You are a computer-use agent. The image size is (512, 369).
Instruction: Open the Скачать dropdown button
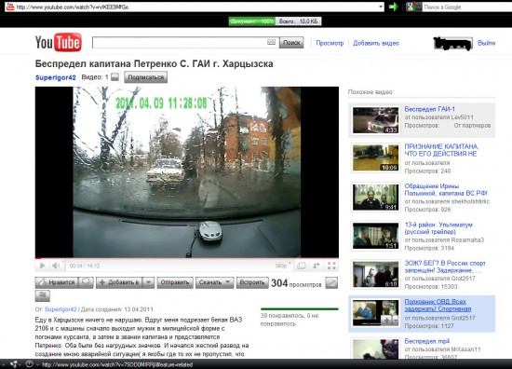[x=214, y=282]
